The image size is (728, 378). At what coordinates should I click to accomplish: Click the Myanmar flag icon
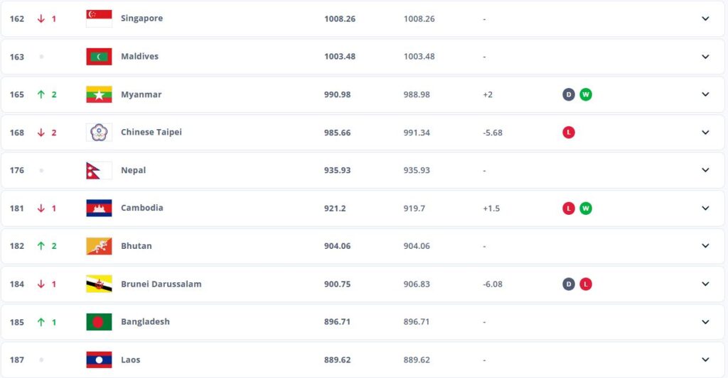click(x=99, y=94)
